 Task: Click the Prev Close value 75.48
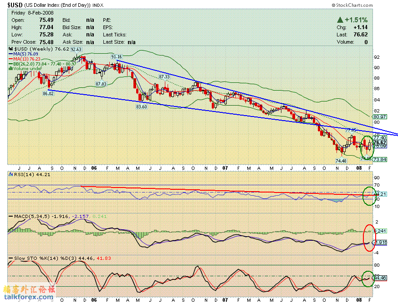[x=46, y=42]
